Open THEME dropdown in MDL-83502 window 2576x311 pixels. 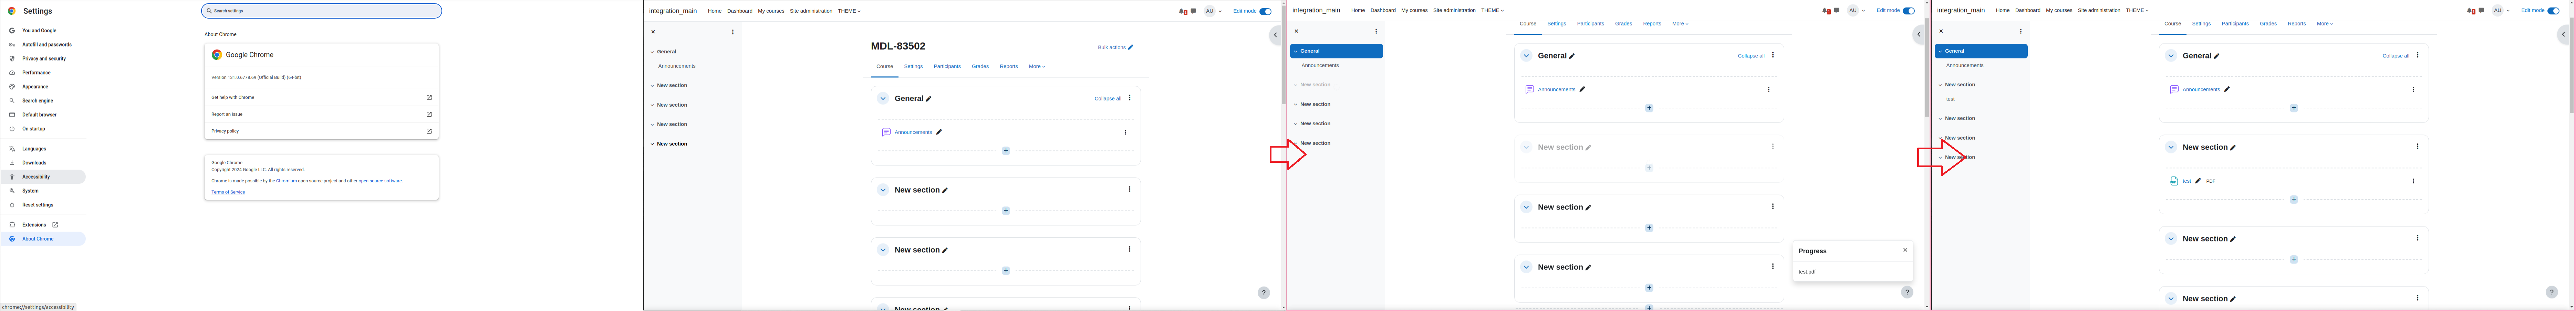click(x=849, y=11)
